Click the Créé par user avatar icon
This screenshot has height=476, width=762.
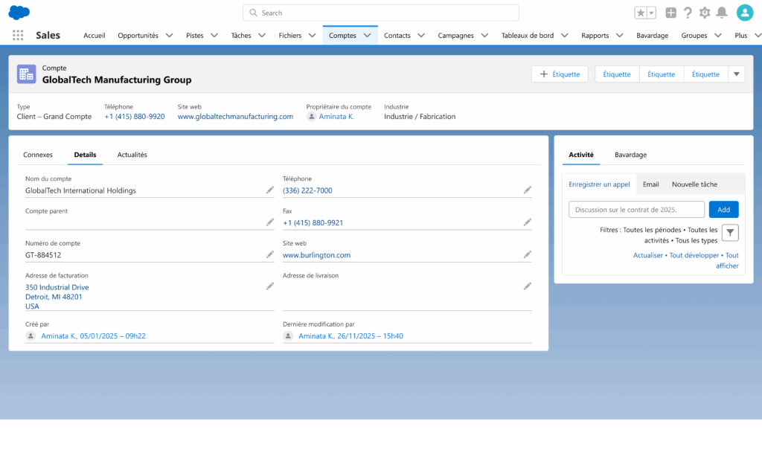31,335
